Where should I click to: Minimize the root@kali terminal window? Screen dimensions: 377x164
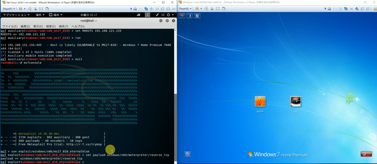161,21
